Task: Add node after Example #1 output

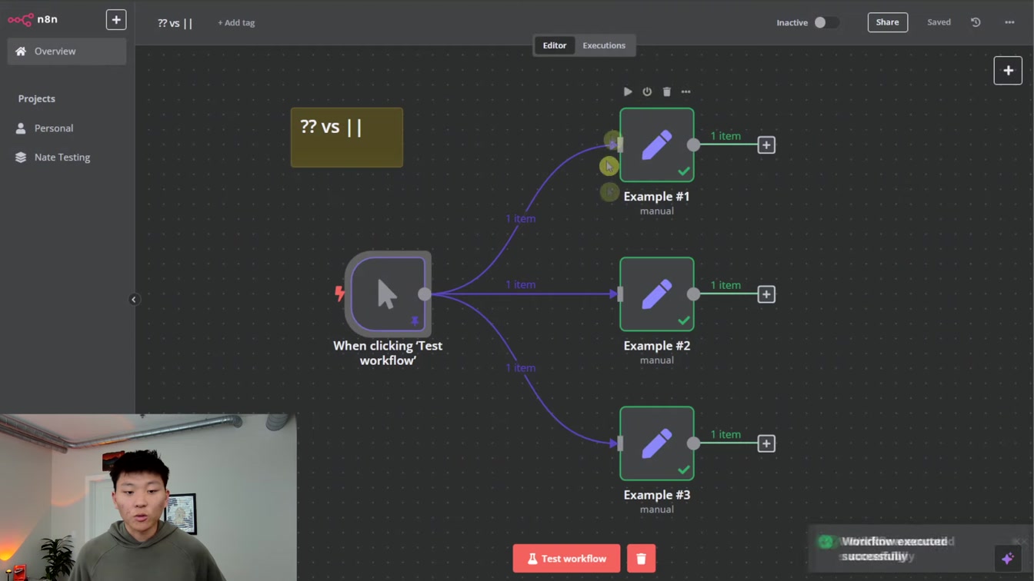Action: (x=766, y=145)
